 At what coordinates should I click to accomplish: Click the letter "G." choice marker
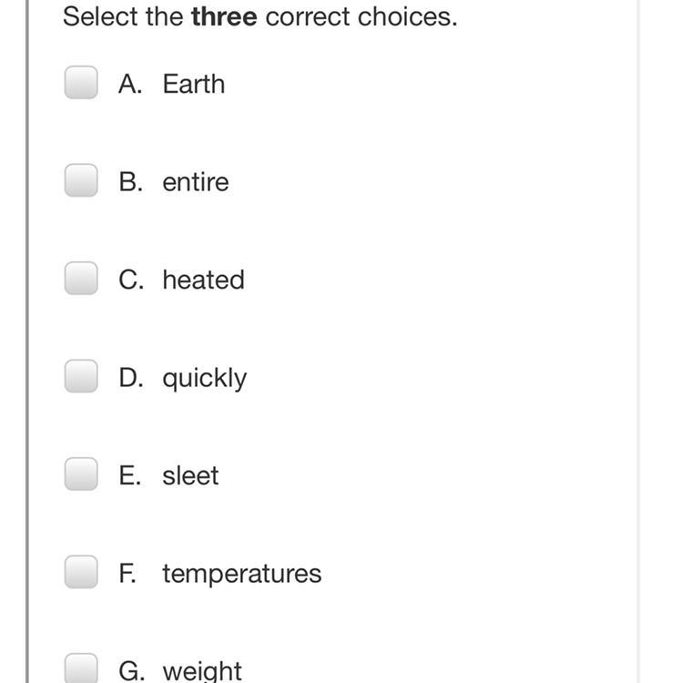coord(133,670)
